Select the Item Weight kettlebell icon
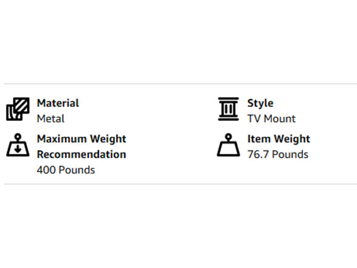Image resolution: width=357 pixels, height=268 pixels. click(x=228, y=145)
